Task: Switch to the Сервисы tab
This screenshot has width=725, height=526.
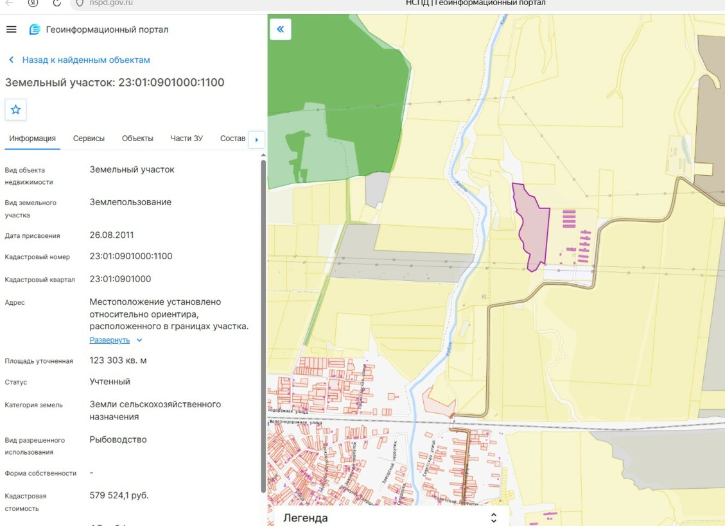Action: pos(89,139)
